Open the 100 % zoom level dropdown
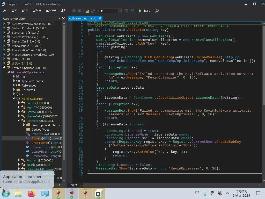This screenshot has height=199, width=265. click(x=82, y=185)
